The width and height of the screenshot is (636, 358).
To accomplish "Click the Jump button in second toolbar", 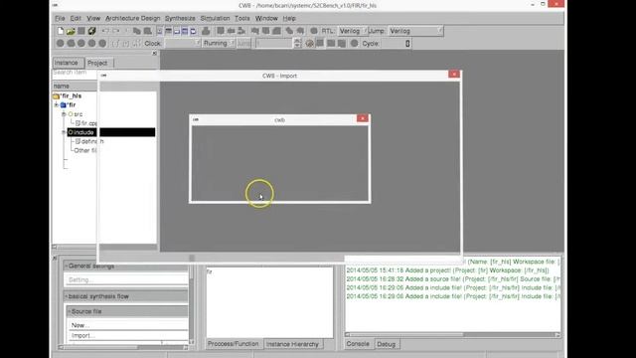I will click(243, 43).
